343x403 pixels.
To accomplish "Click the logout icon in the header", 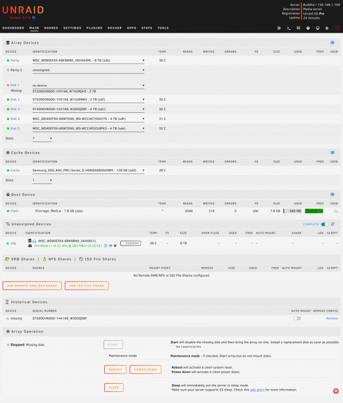I will click(x=279, y=28).
